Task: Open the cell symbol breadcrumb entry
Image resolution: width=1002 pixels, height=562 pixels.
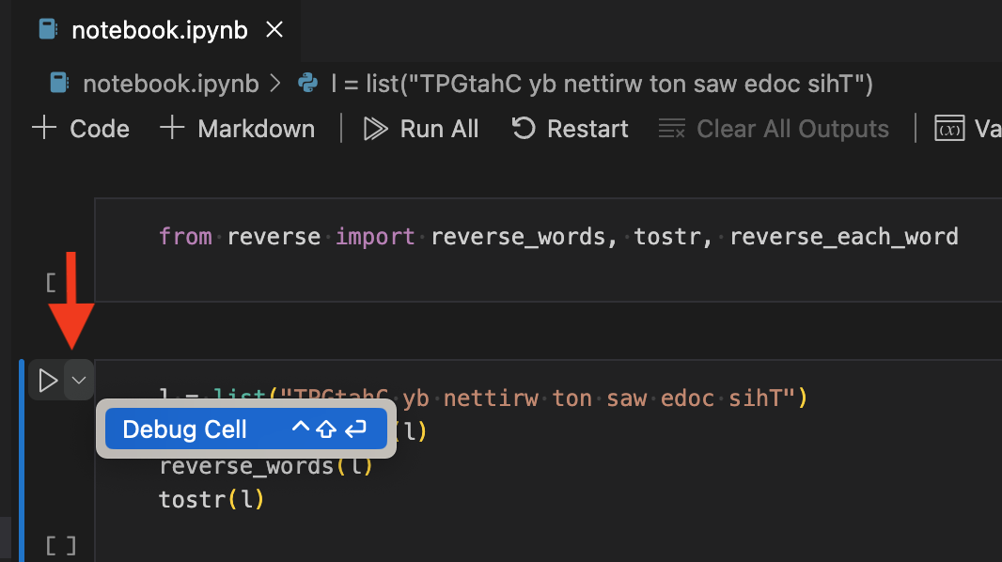Action: point(602,84)
